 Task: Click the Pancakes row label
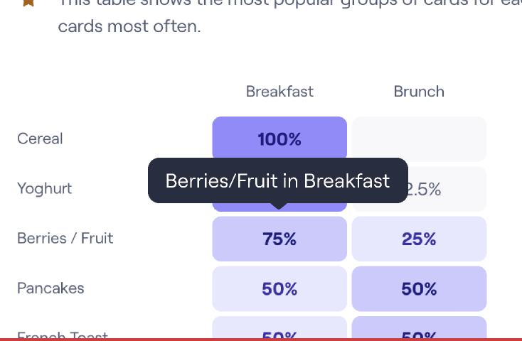50,288
